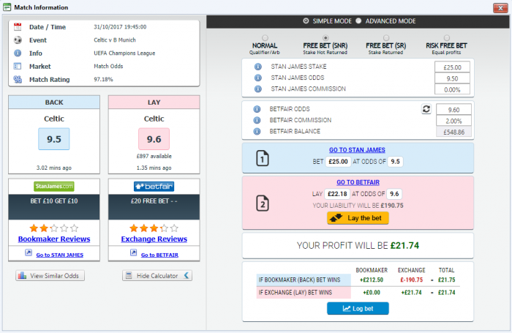Screen dimensions: 512x333
Task: Select Simple Mode radio button
Action: pos(306,21)
